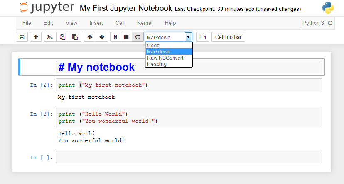
Task: Click the Hello World code cell
Action: (x=189, y=118)
